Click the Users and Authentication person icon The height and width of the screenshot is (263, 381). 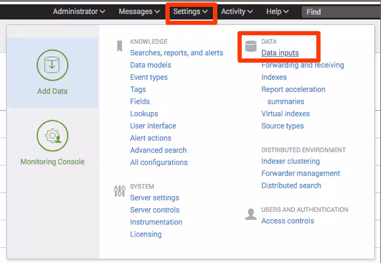tap(251, 214)
